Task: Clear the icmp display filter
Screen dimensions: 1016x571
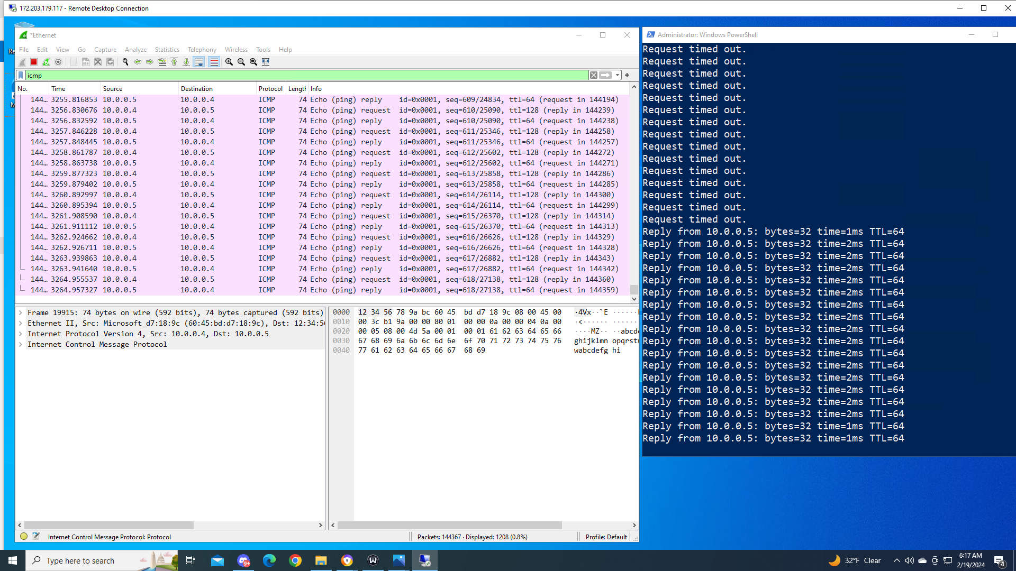Action: pyautogui.click(x=594, y=76)
